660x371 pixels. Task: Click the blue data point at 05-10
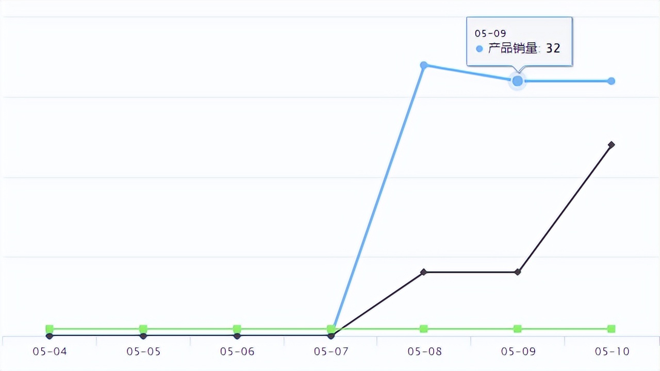coord(611,81)
